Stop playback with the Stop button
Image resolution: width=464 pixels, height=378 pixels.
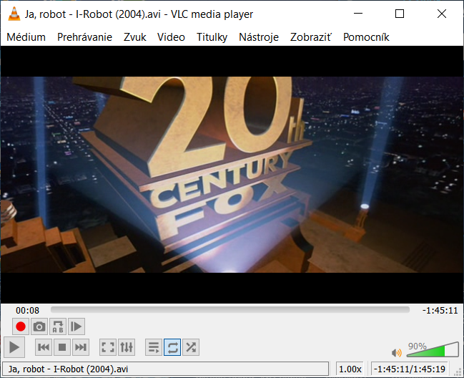(x=62, y=348)
